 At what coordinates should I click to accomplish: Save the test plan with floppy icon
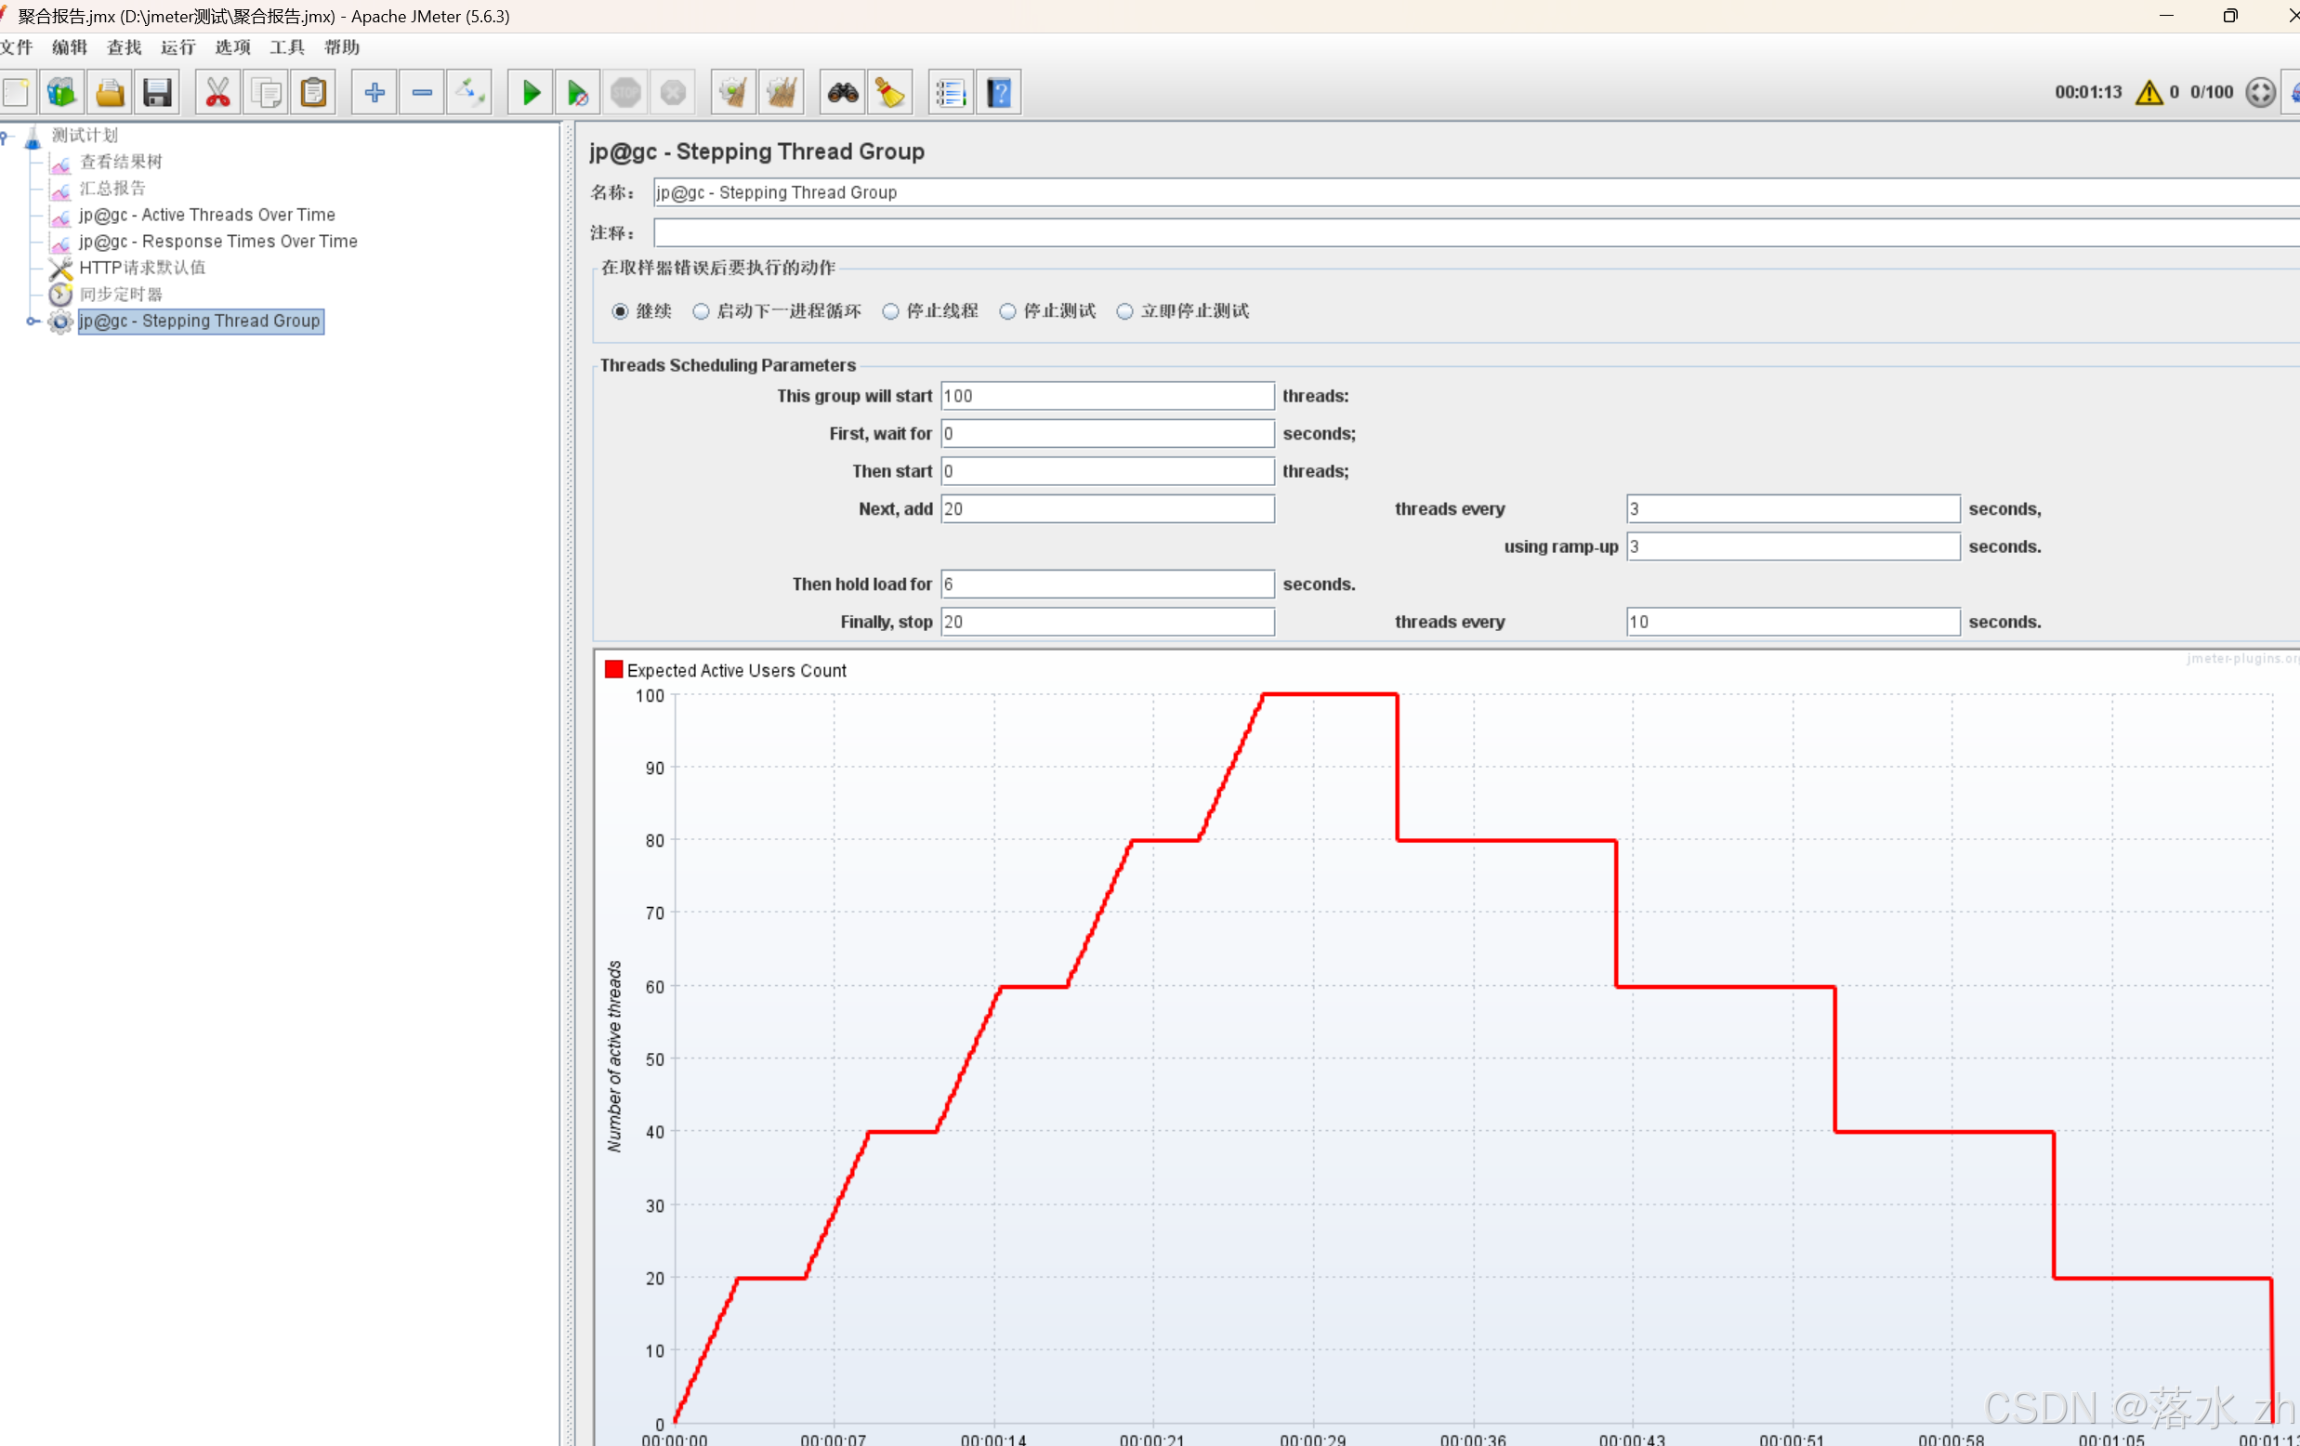pos(157,93)
